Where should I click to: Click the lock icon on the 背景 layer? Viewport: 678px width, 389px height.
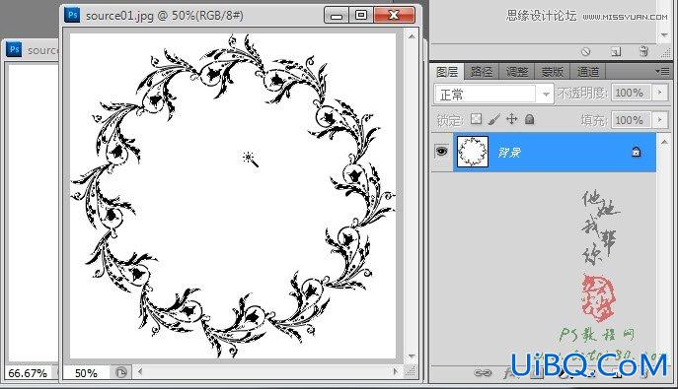pyautogui.click(x=637, y=152)
